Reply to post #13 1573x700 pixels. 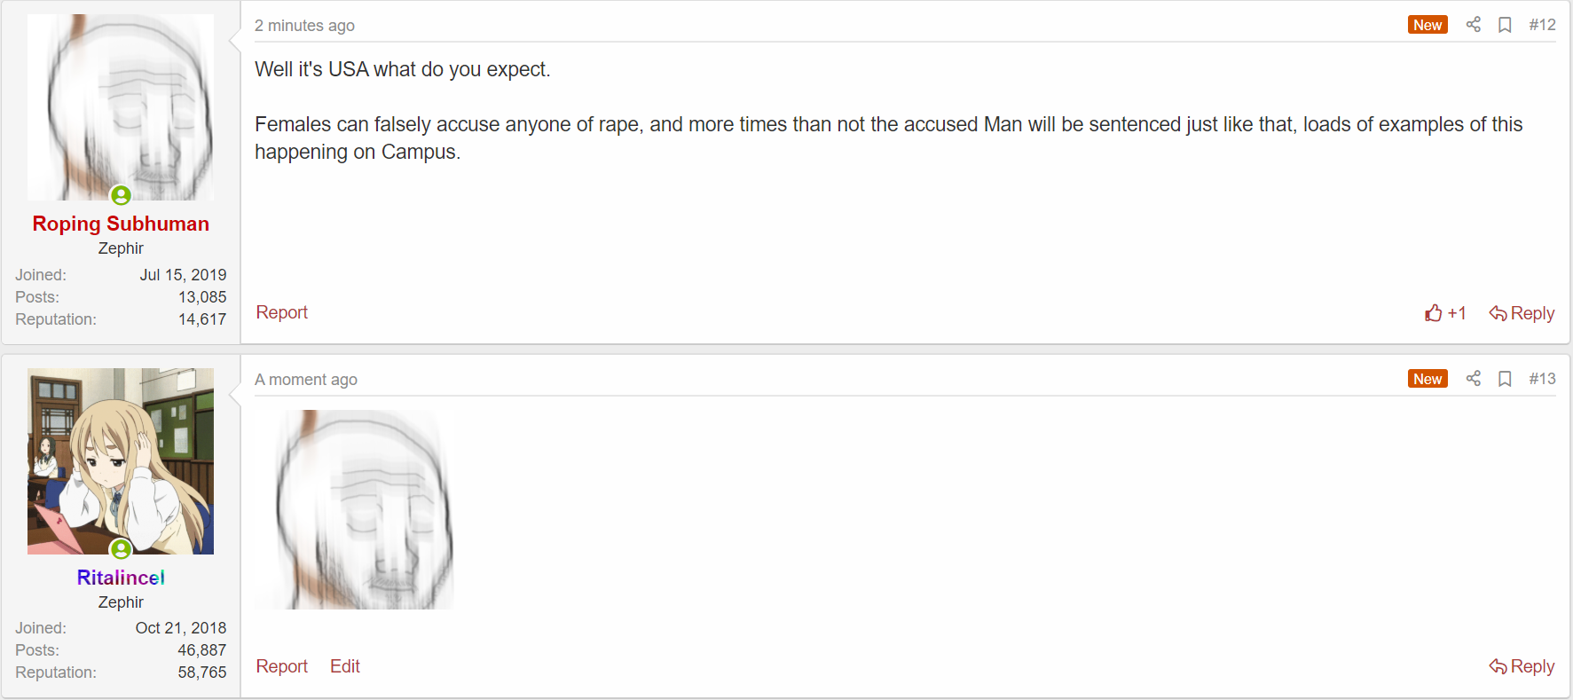1522,666
